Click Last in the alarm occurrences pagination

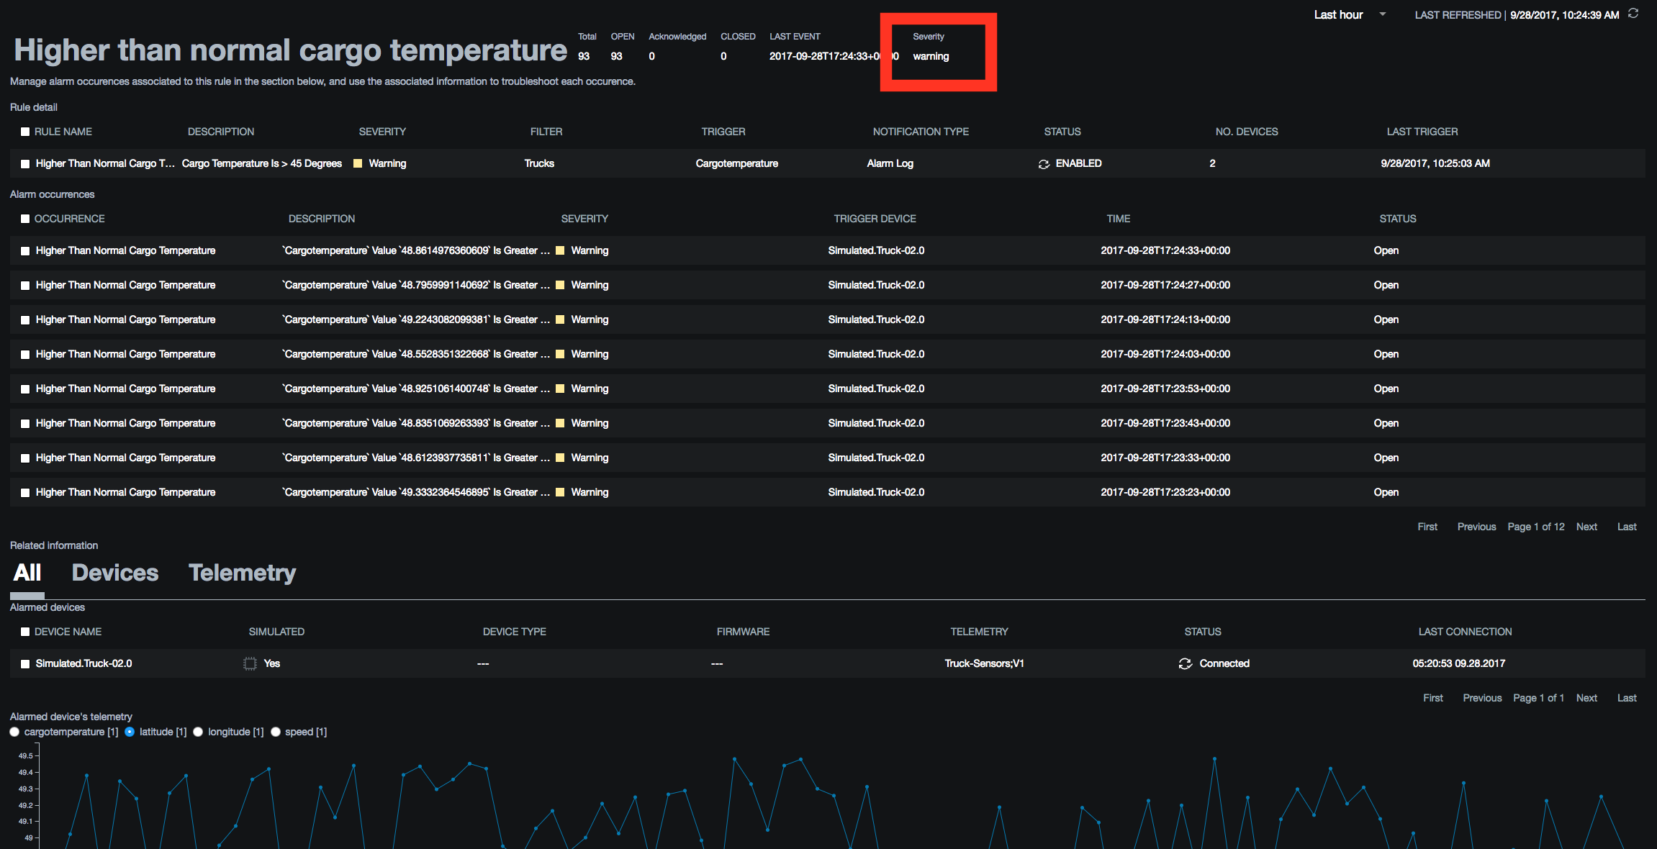(x=1627, y=526)
